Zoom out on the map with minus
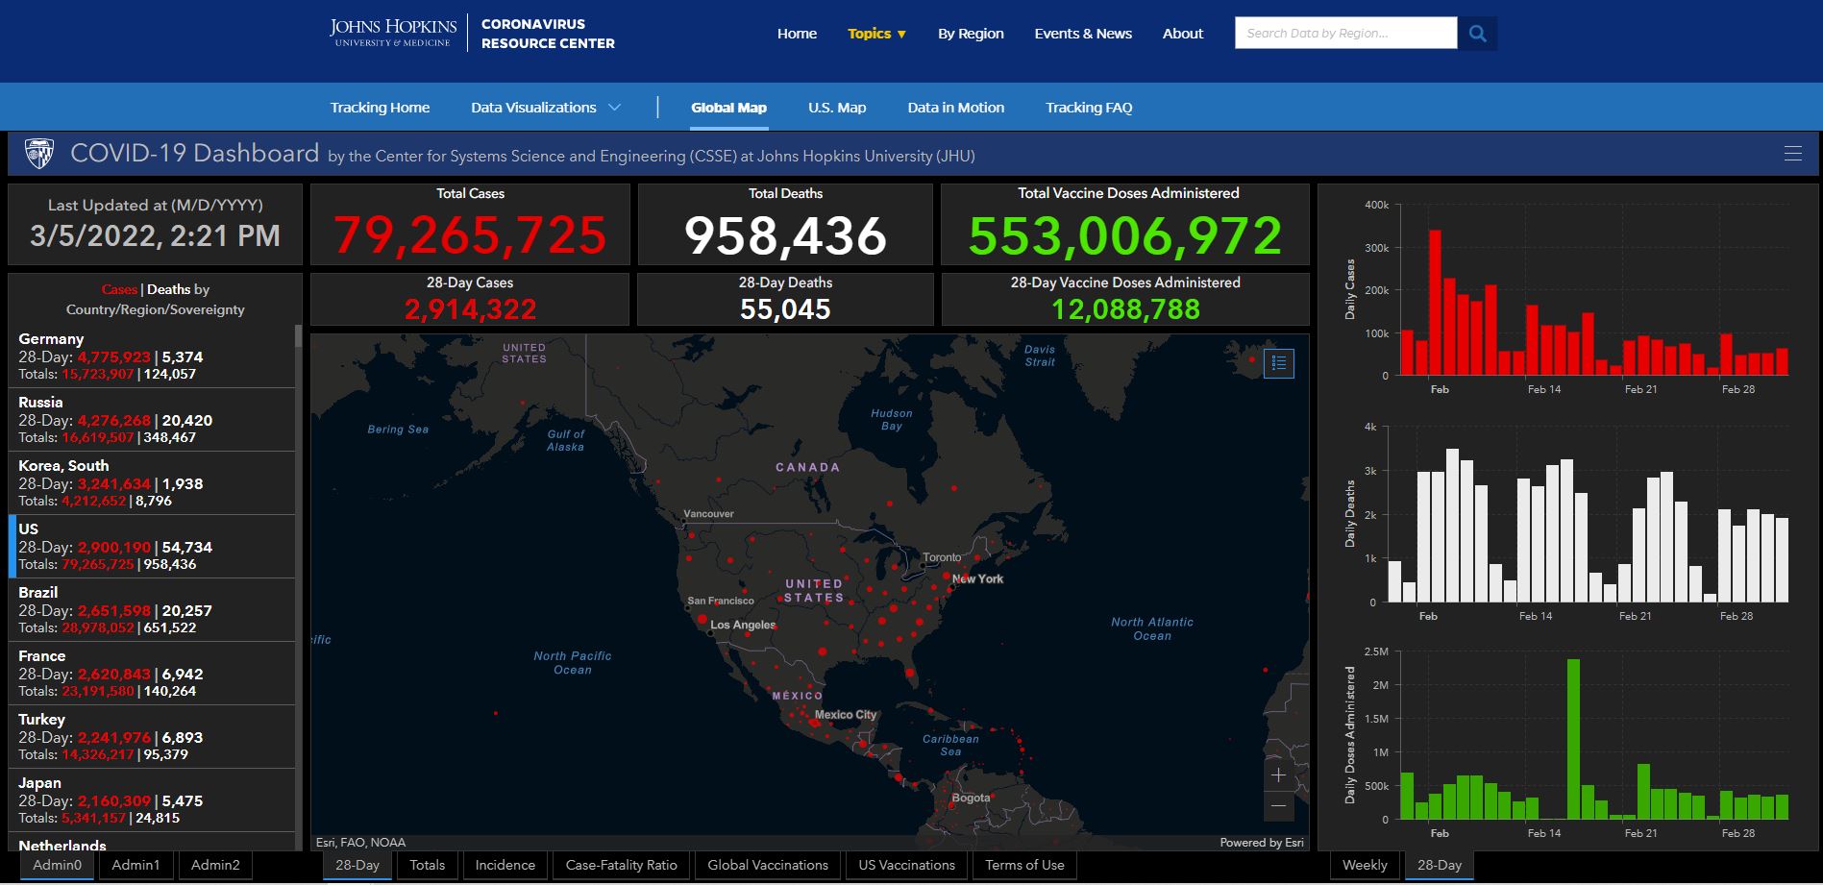 click(x=1278, y=805)
